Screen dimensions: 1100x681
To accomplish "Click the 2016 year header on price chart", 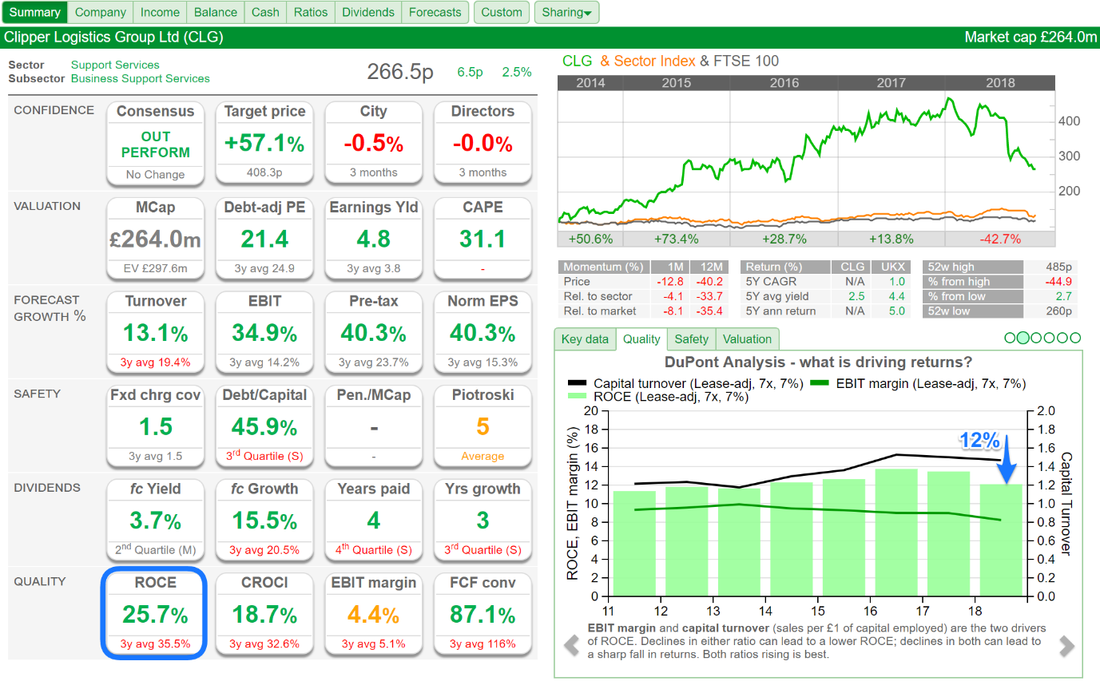I will click(784, 83).
